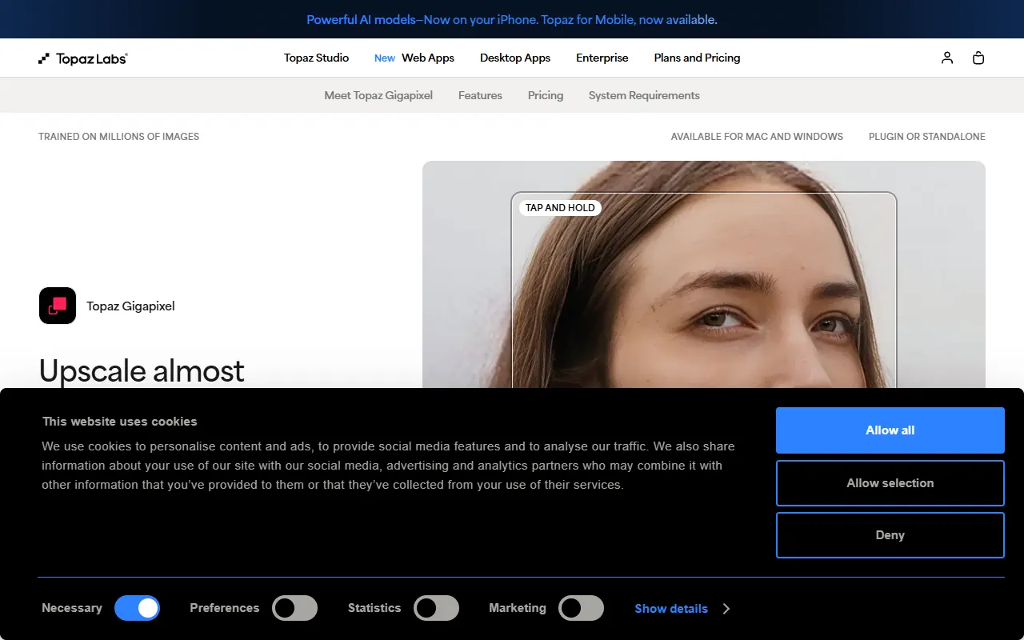Enable the Marketing cookies switch

click(x=581, y=609)
